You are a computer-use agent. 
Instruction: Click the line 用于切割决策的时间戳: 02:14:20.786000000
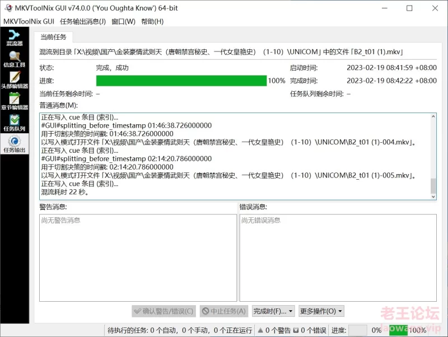[x=107, y=167]
